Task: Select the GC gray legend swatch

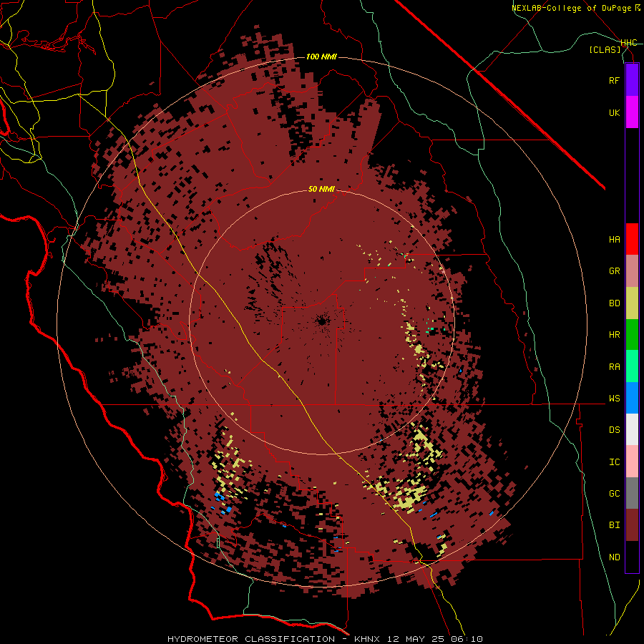Action: pyautogui.click(x=632, y=493)
